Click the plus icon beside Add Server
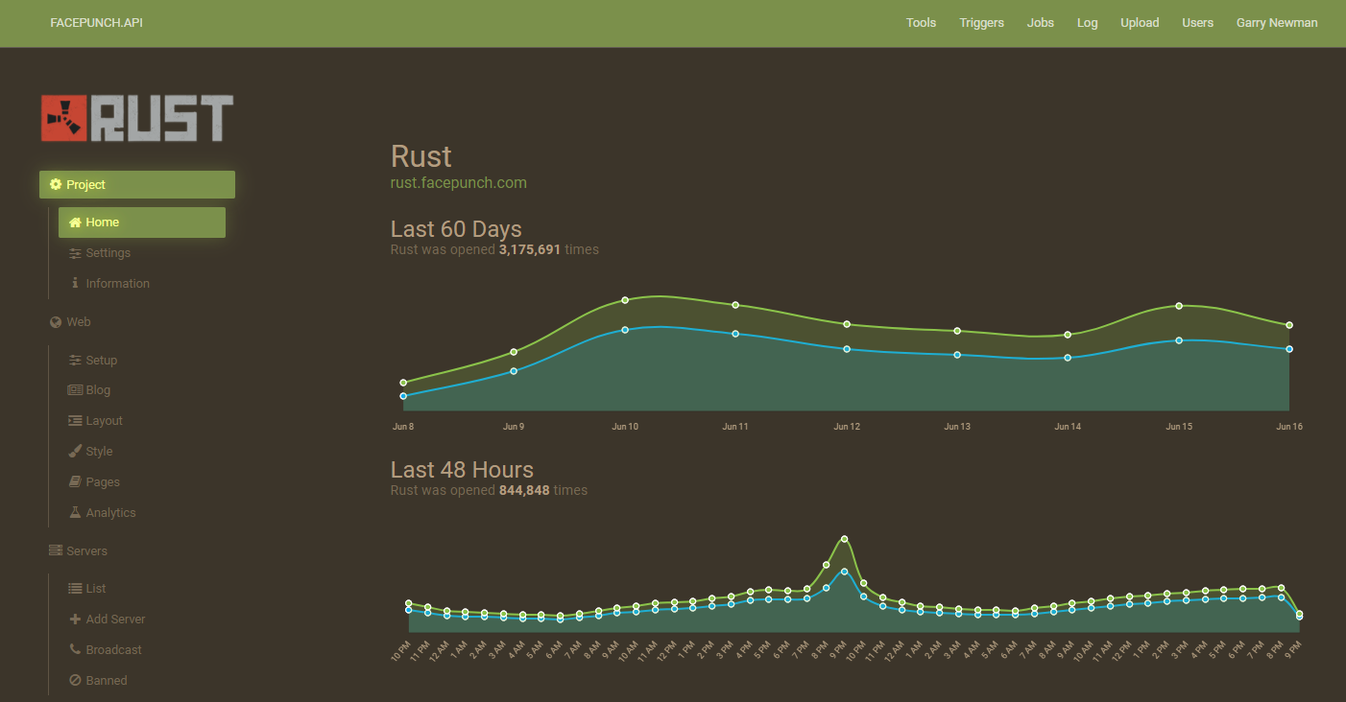 click(76, 620)
